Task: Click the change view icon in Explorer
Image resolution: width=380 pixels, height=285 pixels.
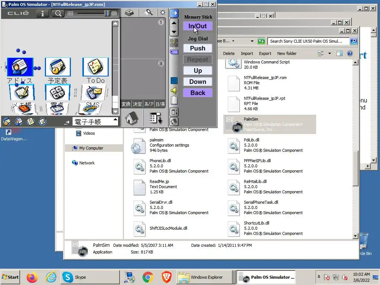Action: tap(321, 53)
